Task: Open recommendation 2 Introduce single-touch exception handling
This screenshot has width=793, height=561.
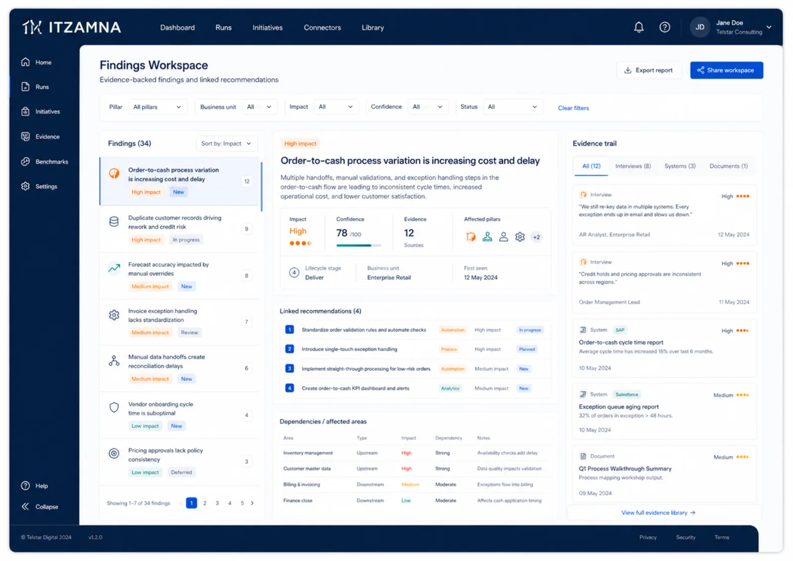Action: [414, 349]
